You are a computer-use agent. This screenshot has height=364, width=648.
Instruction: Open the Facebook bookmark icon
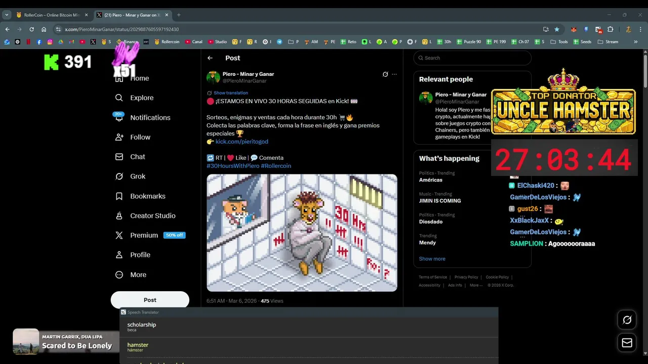(39, 42)
